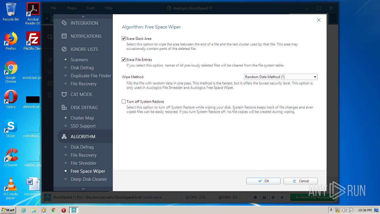This screenshot has height=214, width=380.
Task: Select SSD Support settings page
Action: pos(83,126)
